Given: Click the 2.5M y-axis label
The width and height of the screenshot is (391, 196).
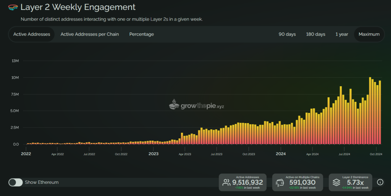Looking at the screenshot, I should 15,127.
